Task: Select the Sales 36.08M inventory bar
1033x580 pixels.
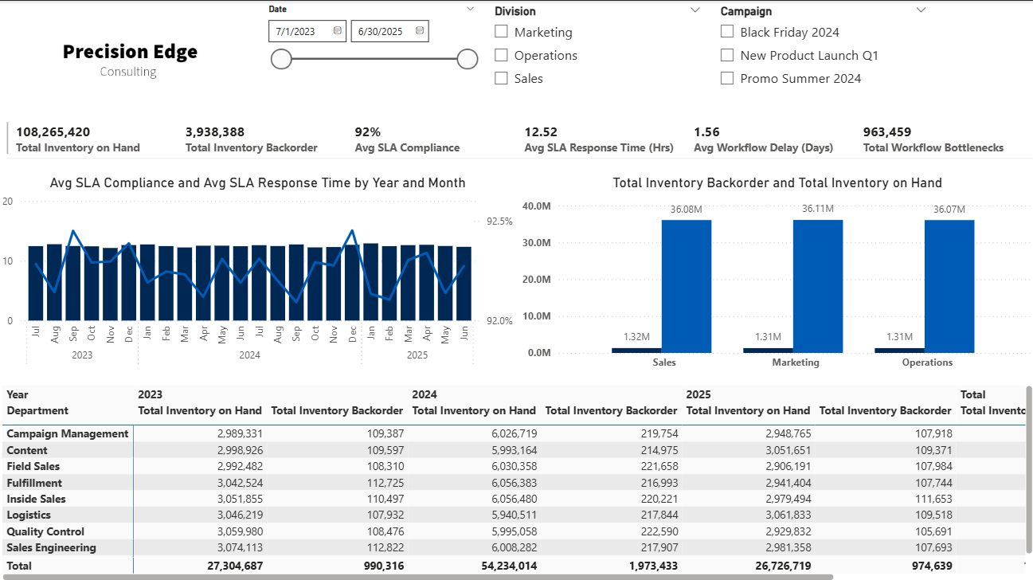Action: point(686,285)
